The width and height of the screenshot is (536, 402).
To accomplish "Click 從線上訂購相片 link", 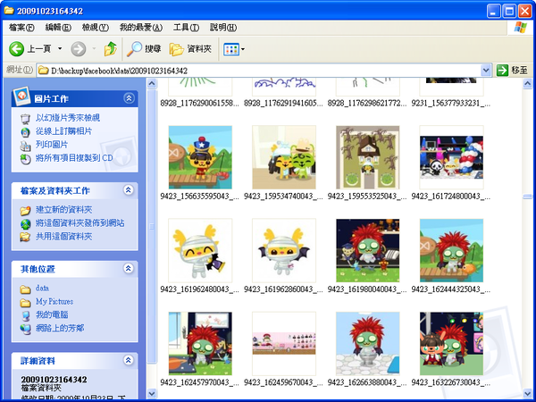I will click(64, 131).
